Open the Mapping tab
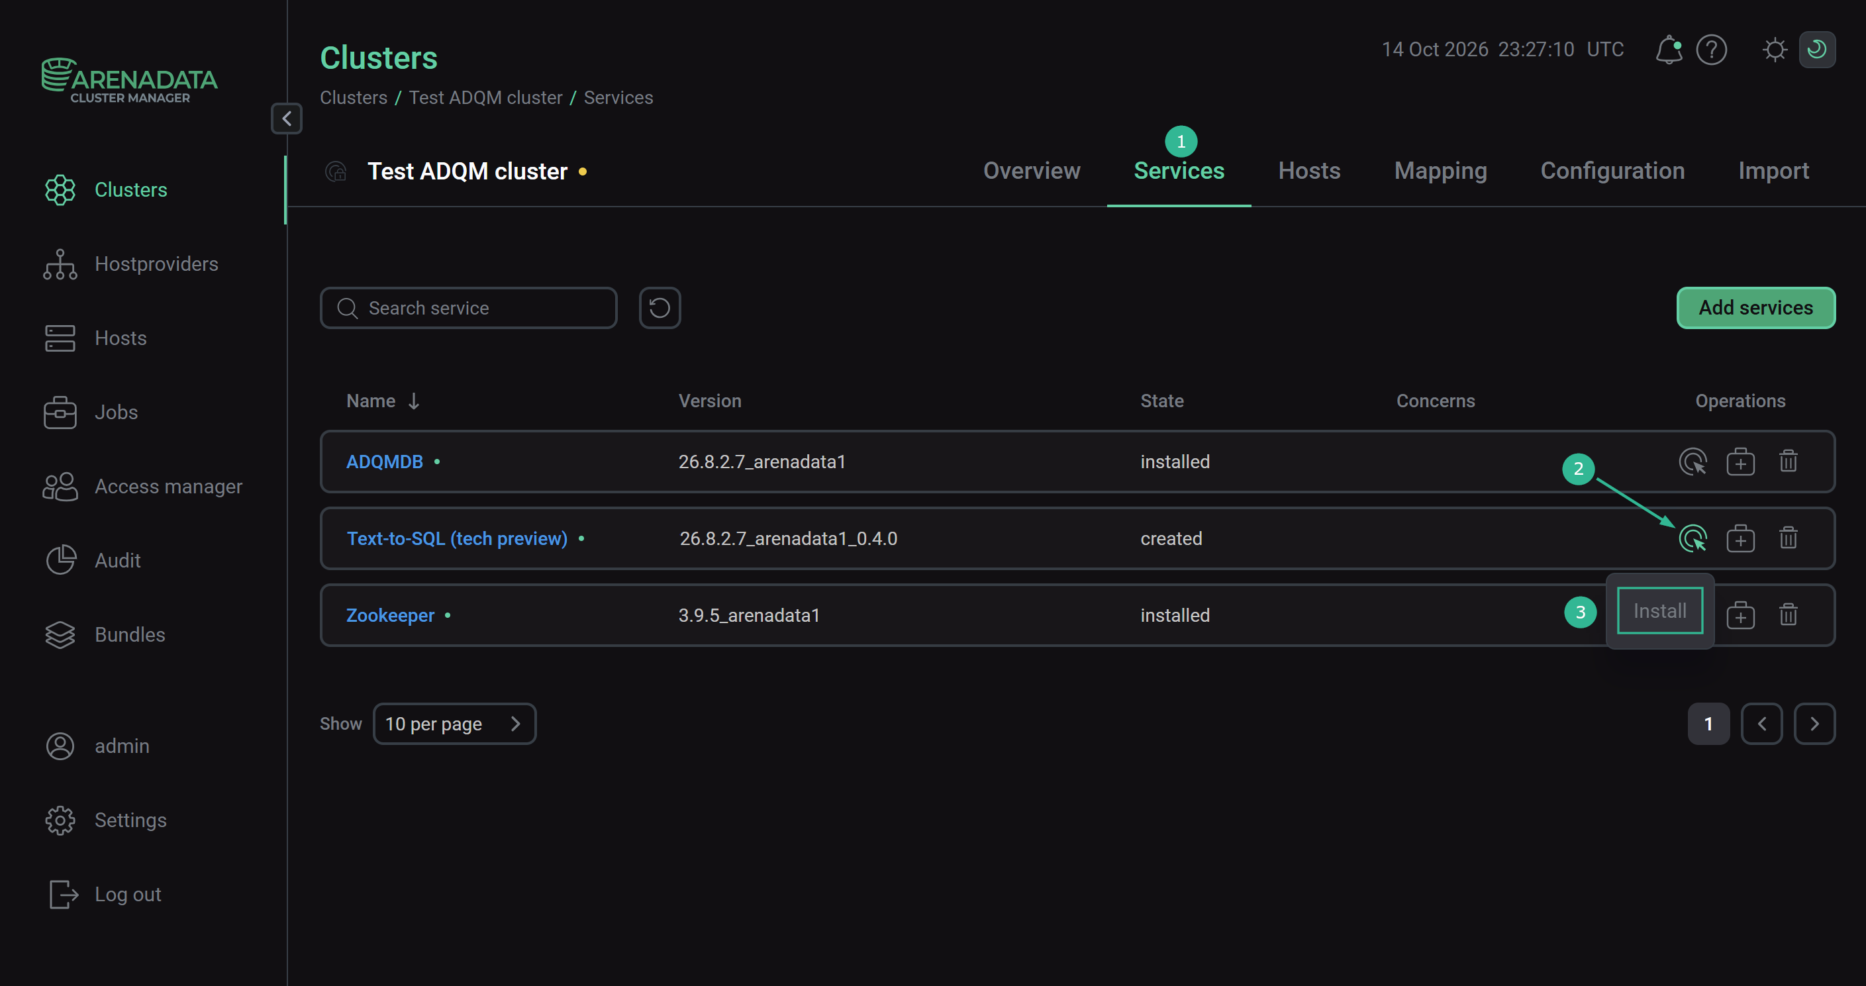 pos(1440,171)
